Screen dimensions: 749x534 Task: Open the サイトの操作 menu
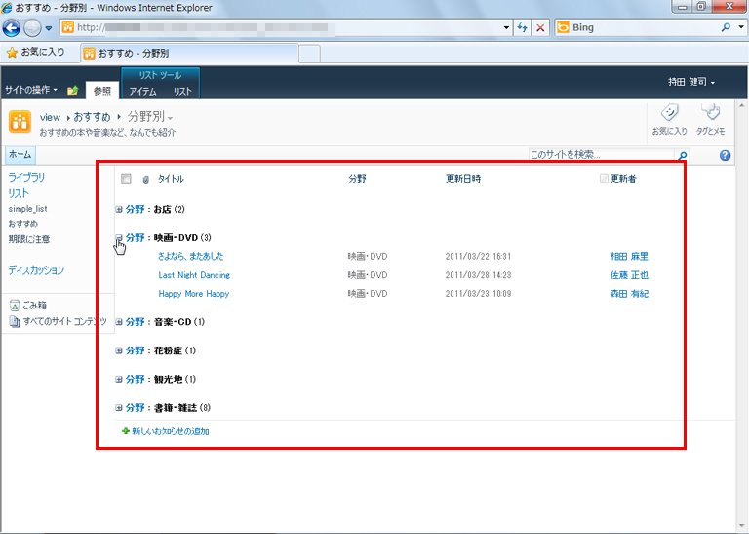(x=31, y=90)
